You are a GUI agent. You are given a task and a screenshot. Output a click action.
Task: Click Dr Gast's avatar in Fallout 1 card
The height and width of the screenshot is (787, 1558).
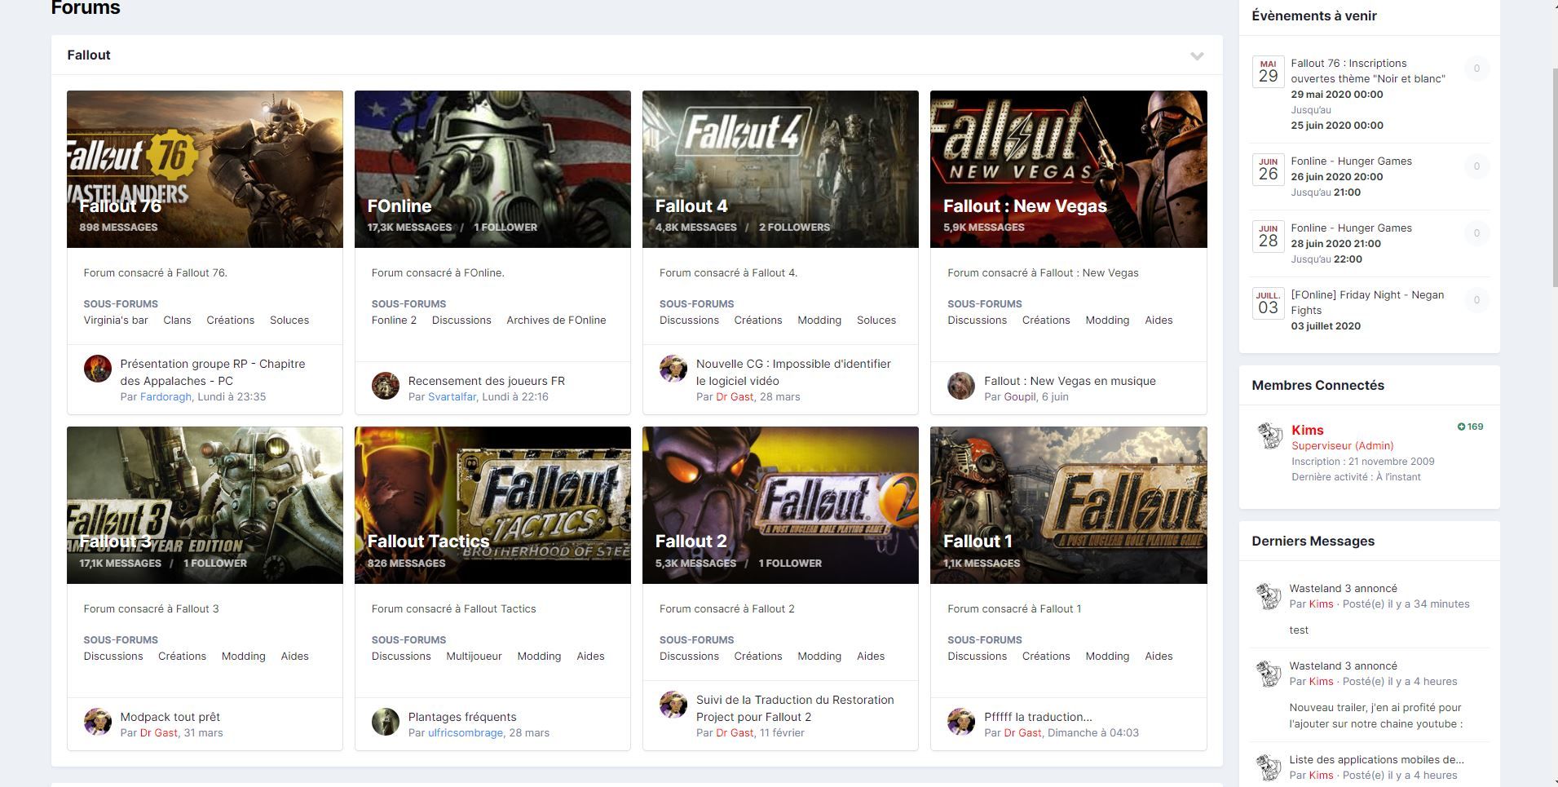(x=961, y=722)
